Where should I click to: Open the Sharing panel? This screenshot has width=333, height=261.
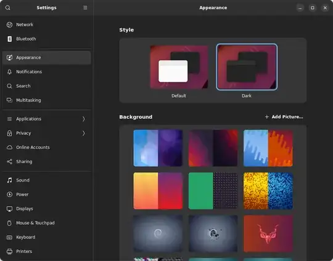pyautogui.click(x=46, y=161)
